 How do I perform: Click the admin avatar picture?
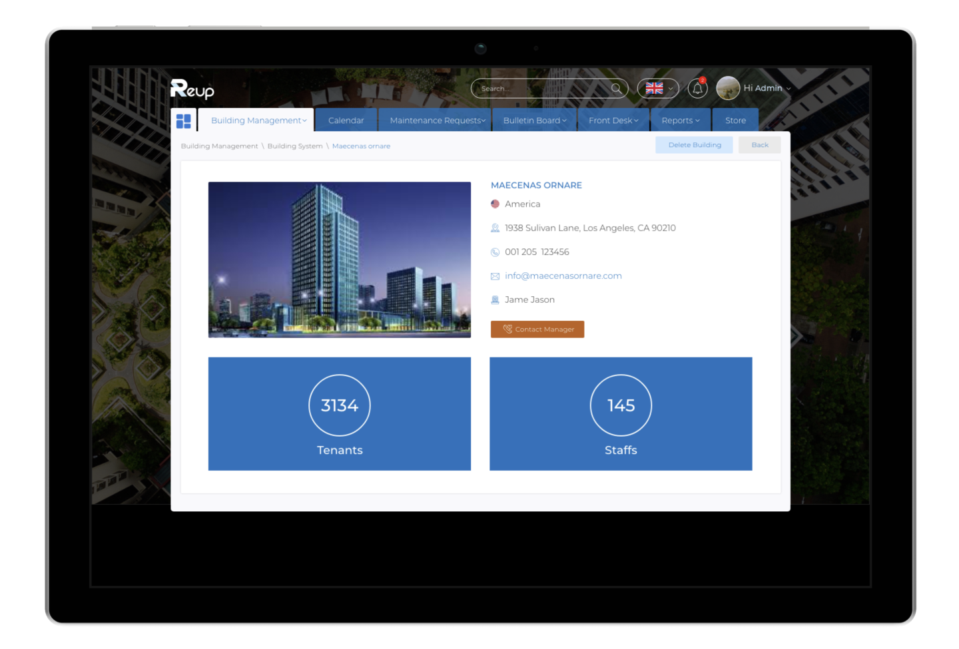728,88
